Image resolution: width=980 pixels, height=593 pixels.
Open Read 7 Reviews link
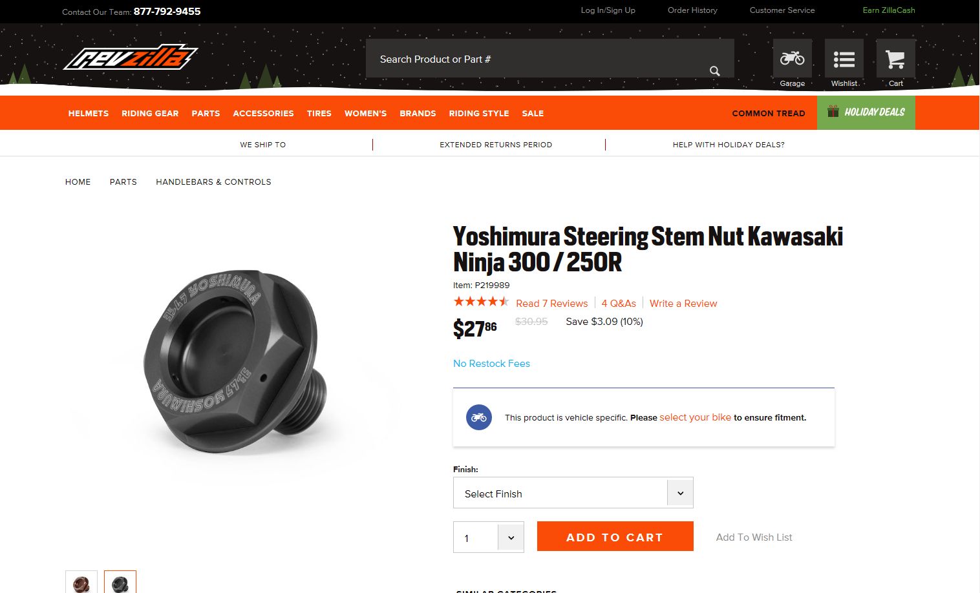551,304
